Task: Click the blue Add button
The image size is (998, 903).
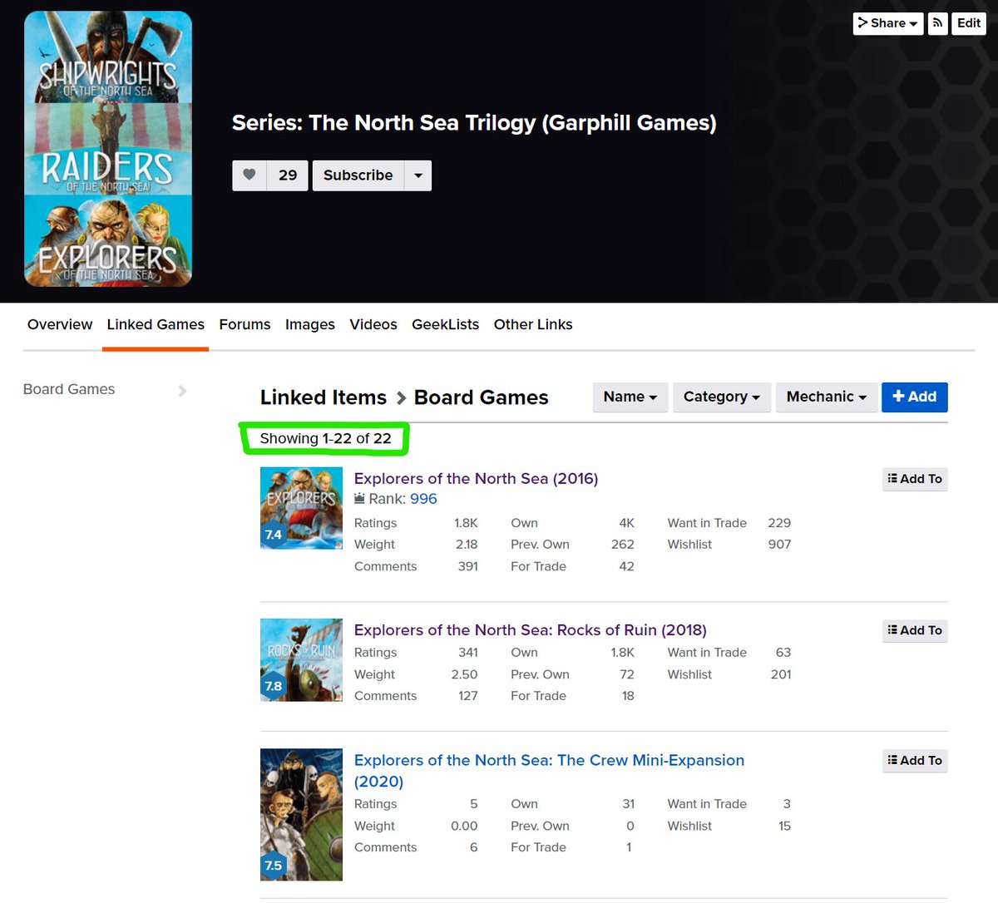Action: (x=914, y=397)
